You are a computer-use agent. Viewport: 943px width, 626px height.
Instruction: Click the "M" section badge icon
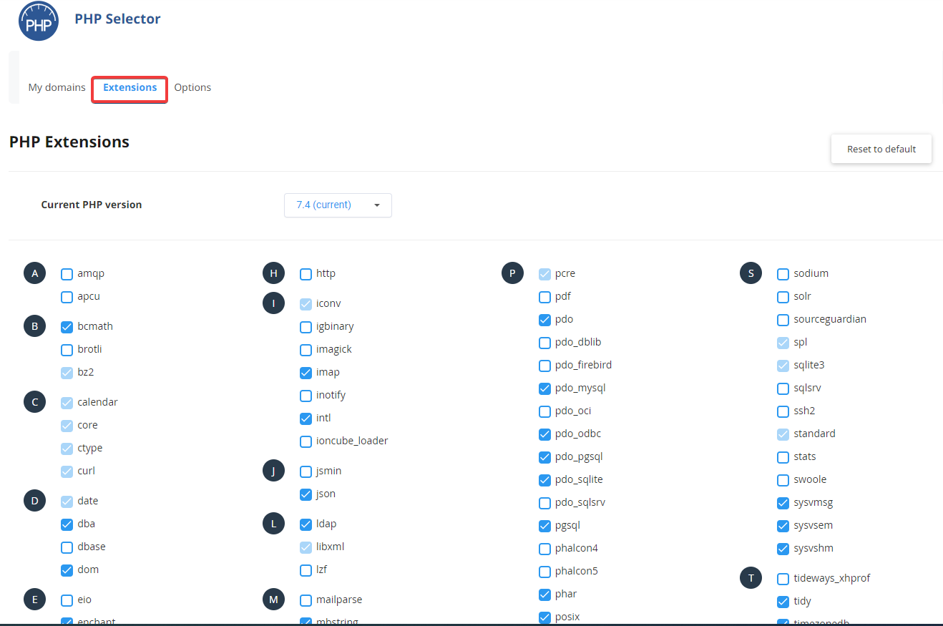[273, 599]
